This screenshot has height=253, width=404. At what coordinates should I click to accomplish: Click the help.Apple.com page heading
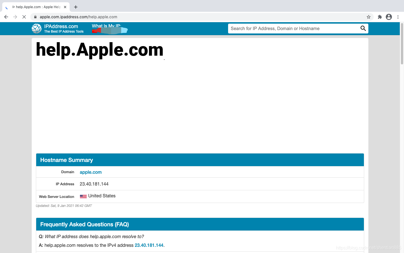click(100, 50)
